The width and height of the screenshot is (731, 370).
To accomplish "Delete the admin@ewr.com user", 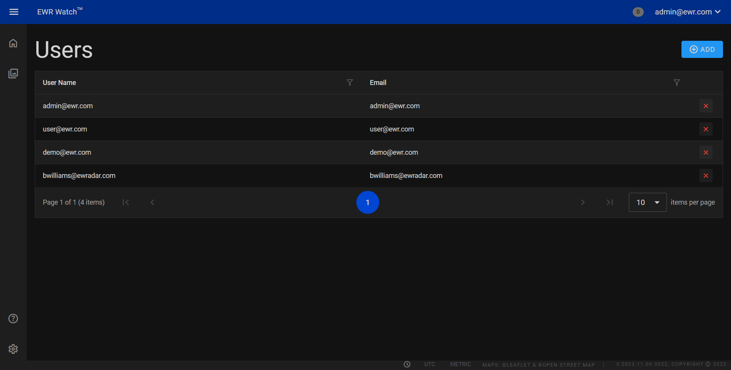I will click(706, 106).
